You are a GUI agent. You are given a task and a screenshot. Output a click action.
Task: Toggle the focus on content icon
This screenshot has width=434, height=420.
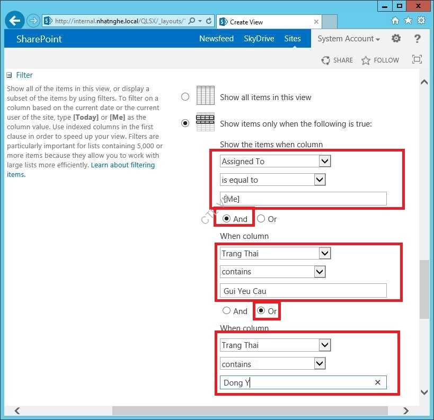click(x=417, y=60)
